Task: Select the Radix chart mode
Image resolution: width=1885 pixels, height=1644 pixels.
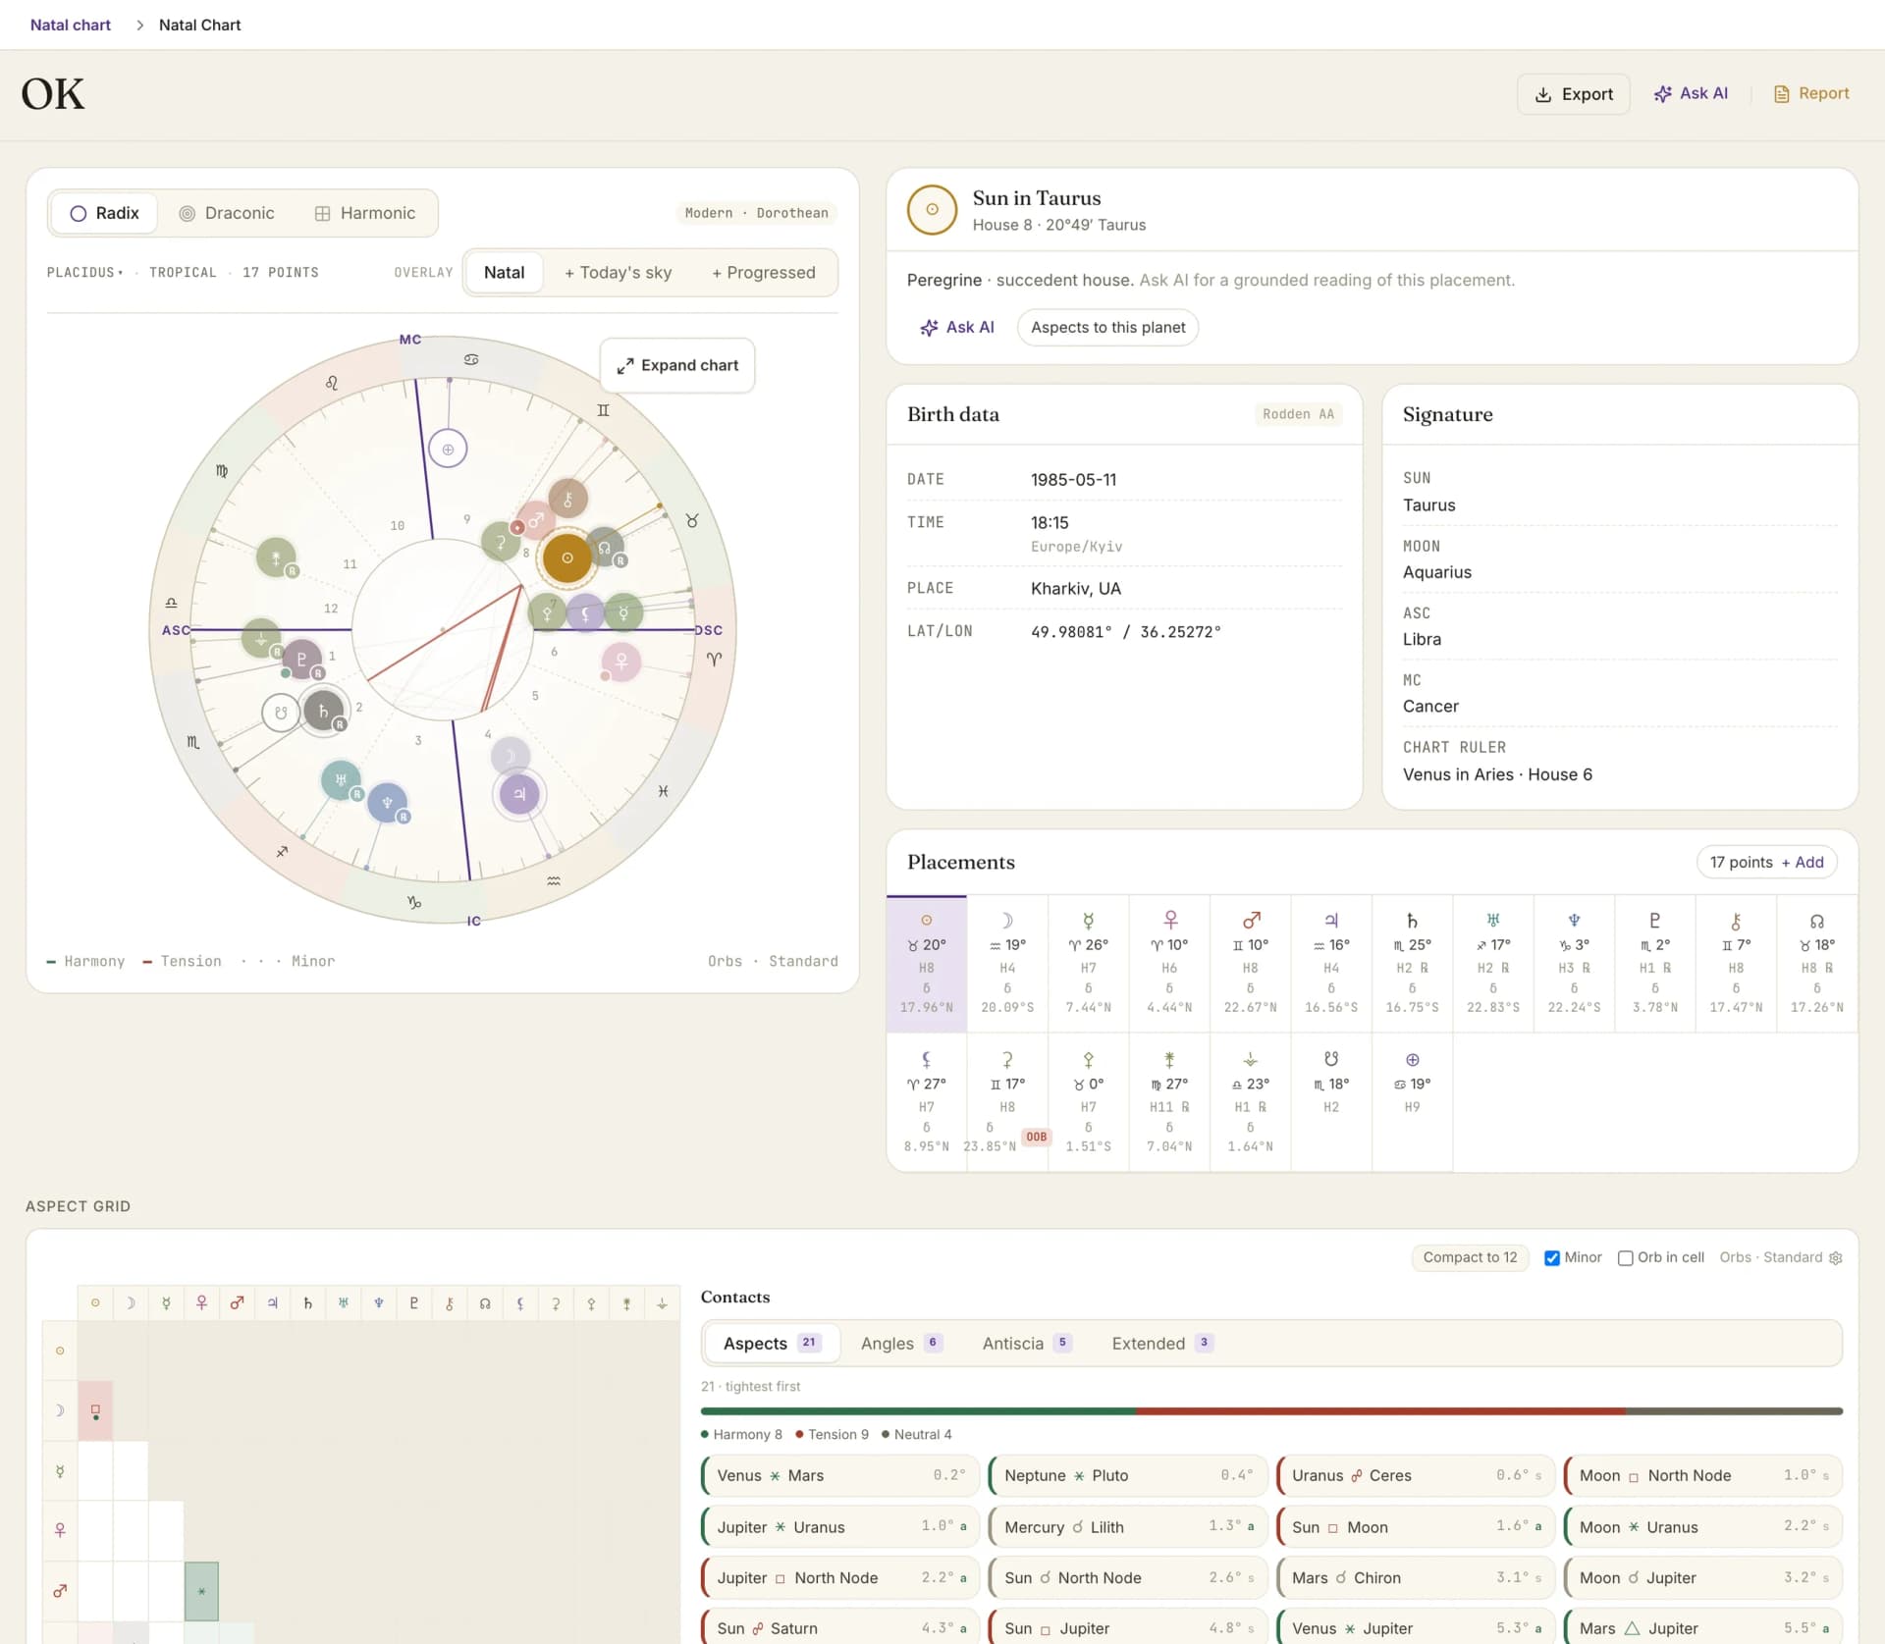Action: tap(104, 213)
